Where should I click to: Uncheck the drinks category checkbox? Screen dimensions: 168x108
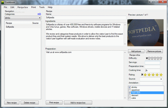[x=130, y=87]
